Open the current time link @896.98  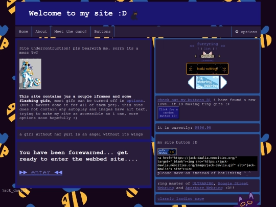pyautogui.click(x=203, y=128)
